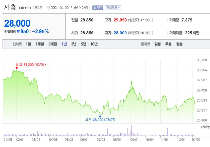The image size is (210, 147).
Task: Click the 거래량 volume legend label
Action: [x=206, y=127]
